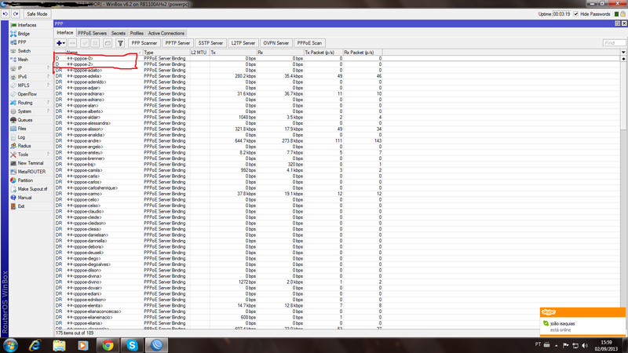Screen dimensions: 628x353
Task: Sort by the L2 MTU column header
Action: 199,53
